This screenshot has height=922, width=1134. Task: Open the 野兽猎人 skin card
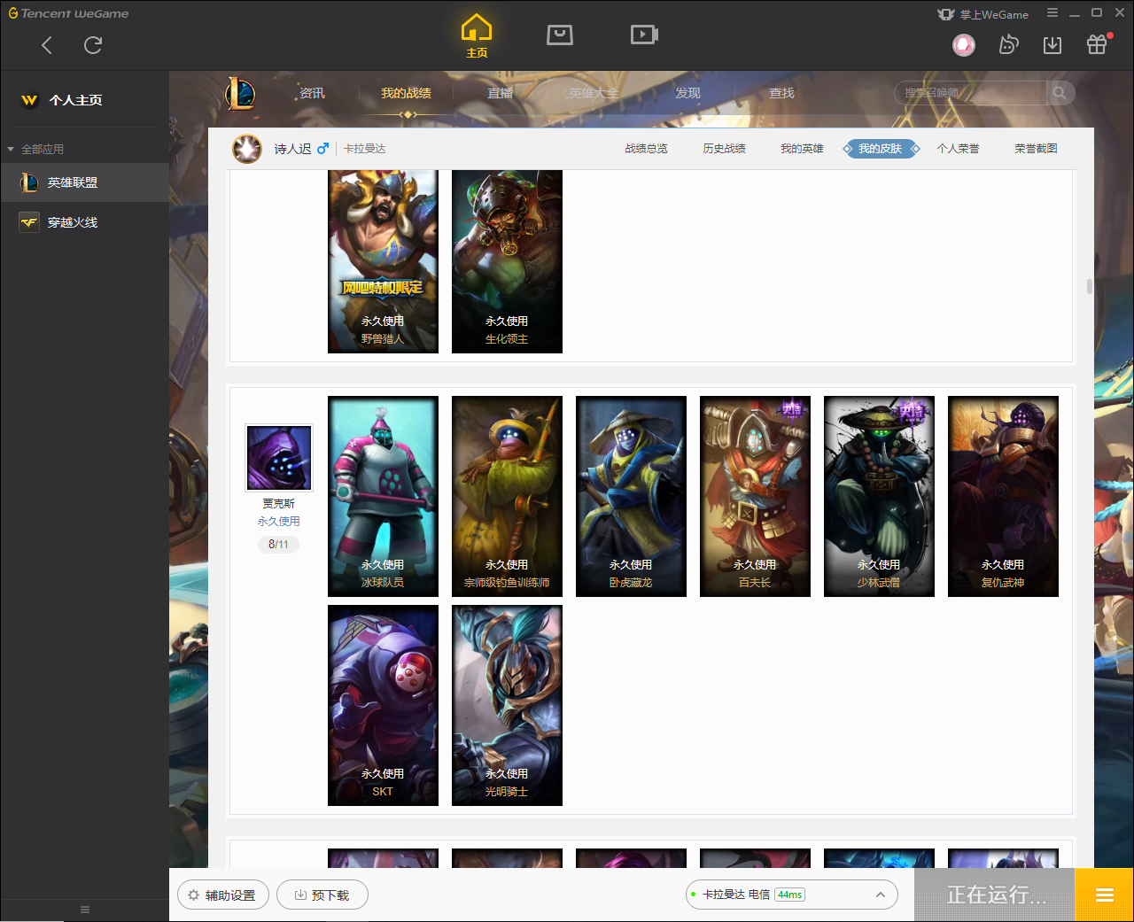point(383,261)
